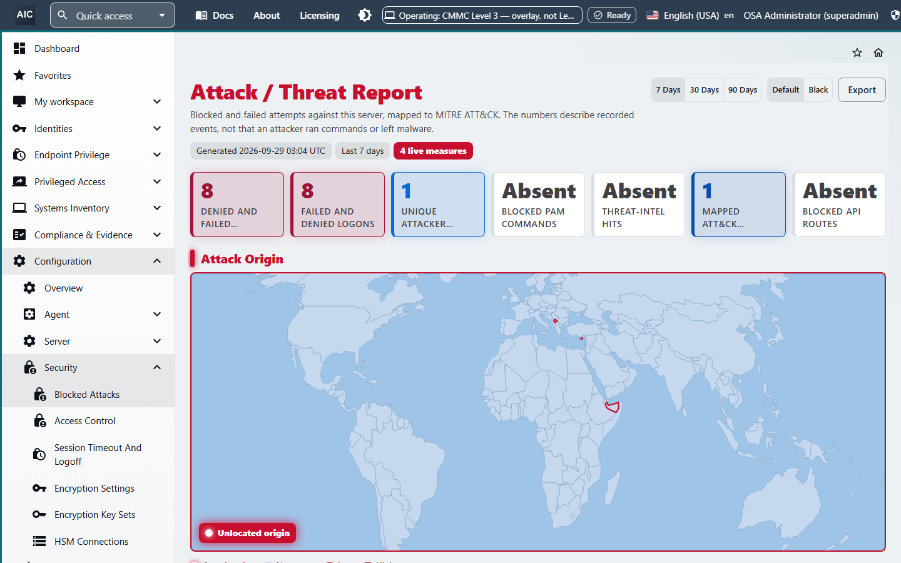Open the Docs menu

point(215,15)
